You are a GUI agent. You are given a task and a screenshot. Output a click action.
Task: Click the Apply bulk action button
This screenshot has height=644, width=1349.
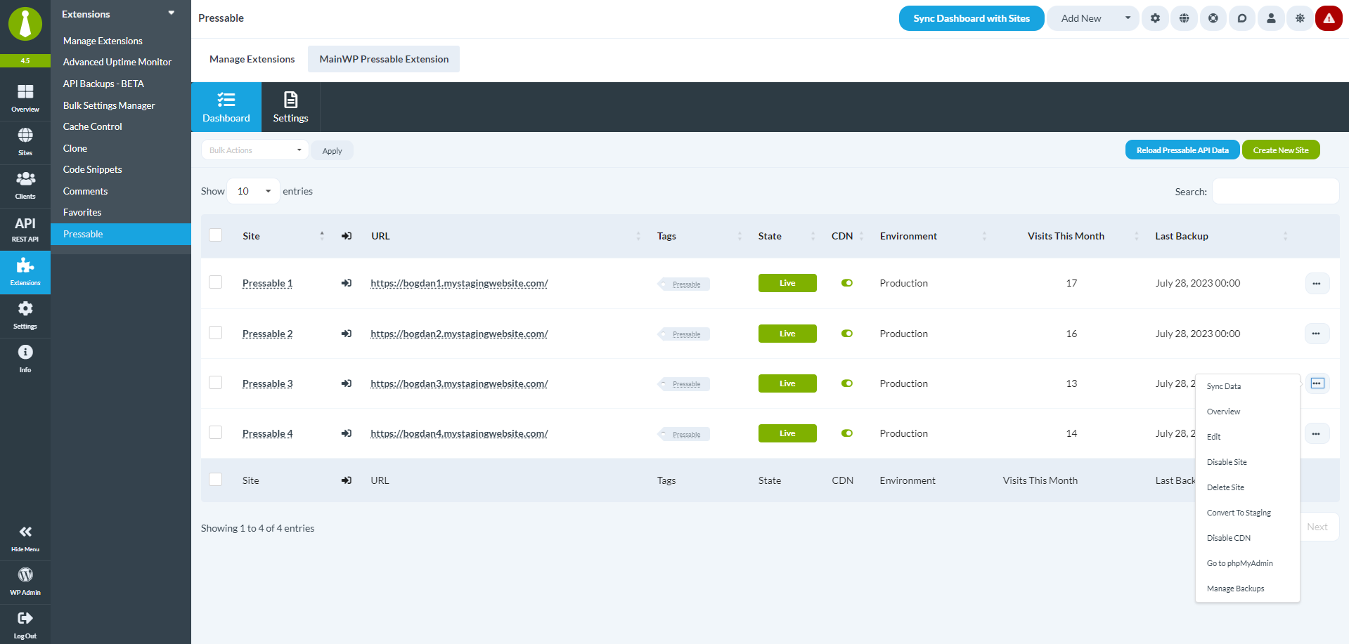[332, 151]
